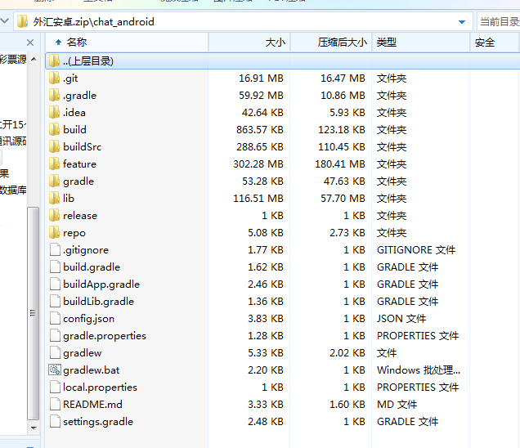Sort by 类型 column header
This screenshot has width=520, height=448.
point(387,42)
